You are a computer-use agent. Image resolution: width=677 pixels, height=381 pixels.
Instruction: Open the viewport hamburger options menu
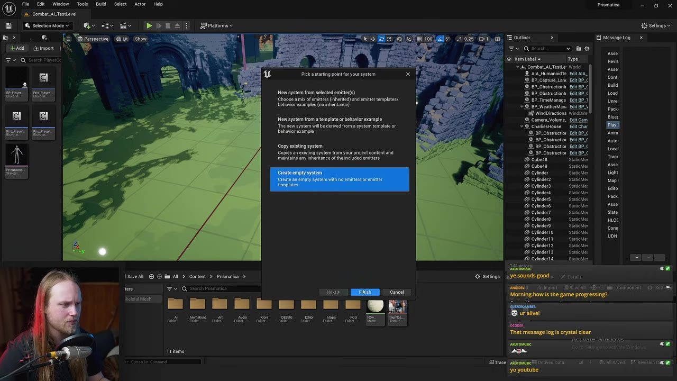pos(68,39)
